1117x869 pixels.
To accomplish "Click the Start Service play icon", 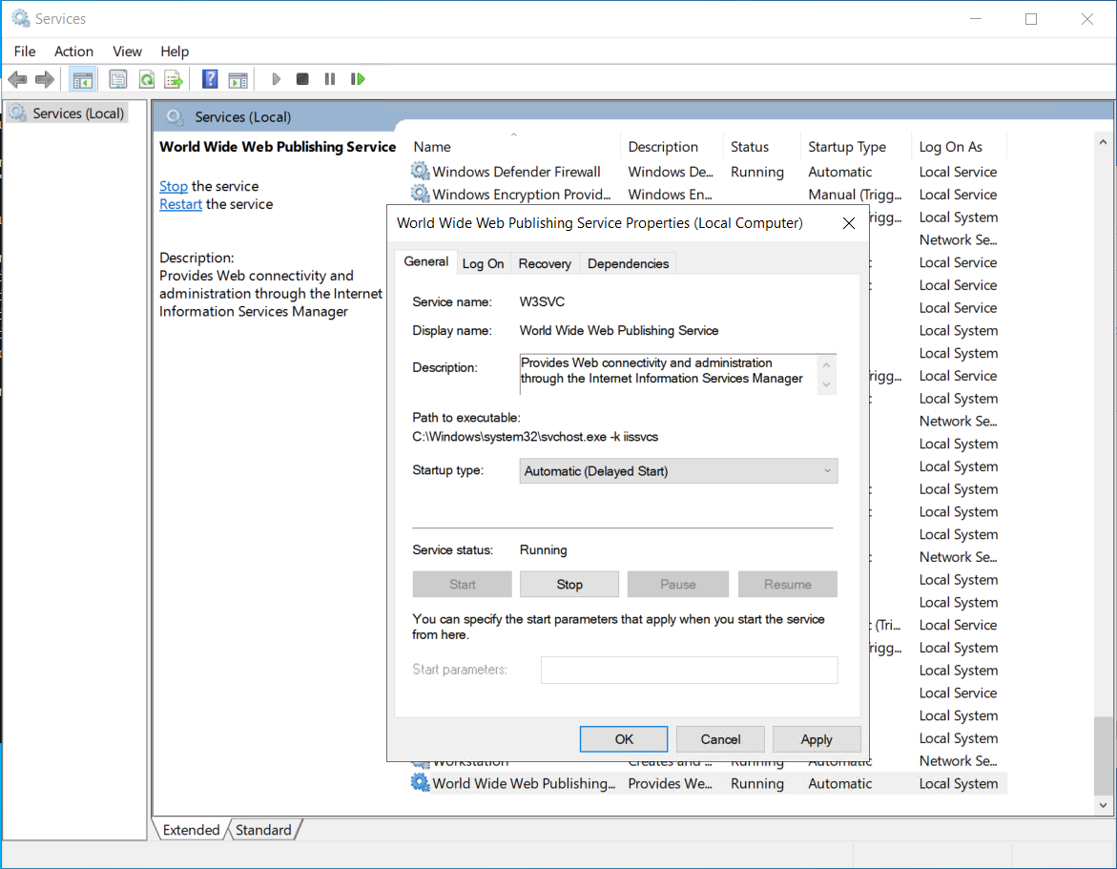I will click(x=277, y=79).
